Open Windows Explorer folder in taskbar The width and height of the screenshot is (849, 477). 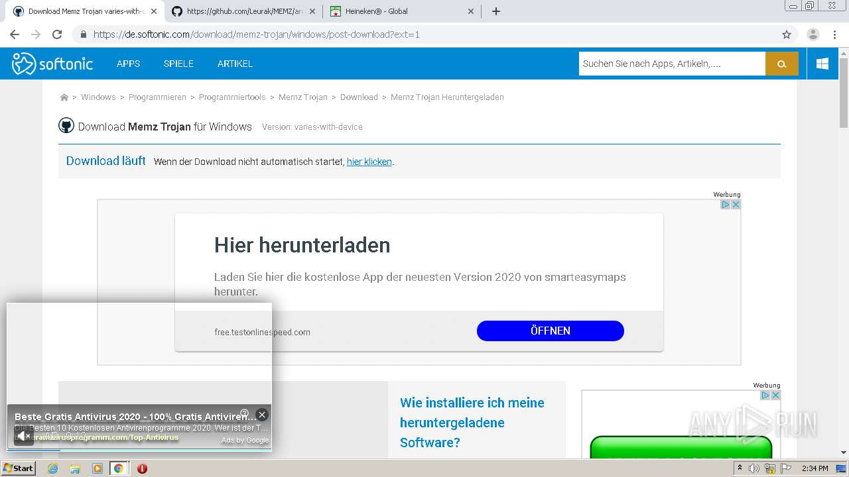75,468
